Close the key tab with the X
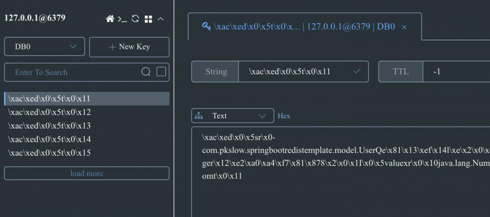490x217 pixels. point(404,27)
